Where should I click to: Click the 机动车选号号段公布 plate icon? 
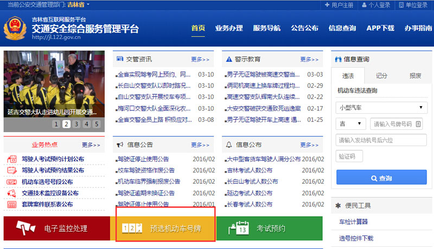point(11,182)
